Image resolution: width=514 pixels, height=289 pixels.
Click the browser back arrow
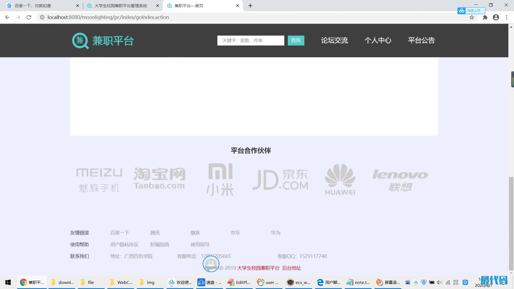click(x=7, y=17)
